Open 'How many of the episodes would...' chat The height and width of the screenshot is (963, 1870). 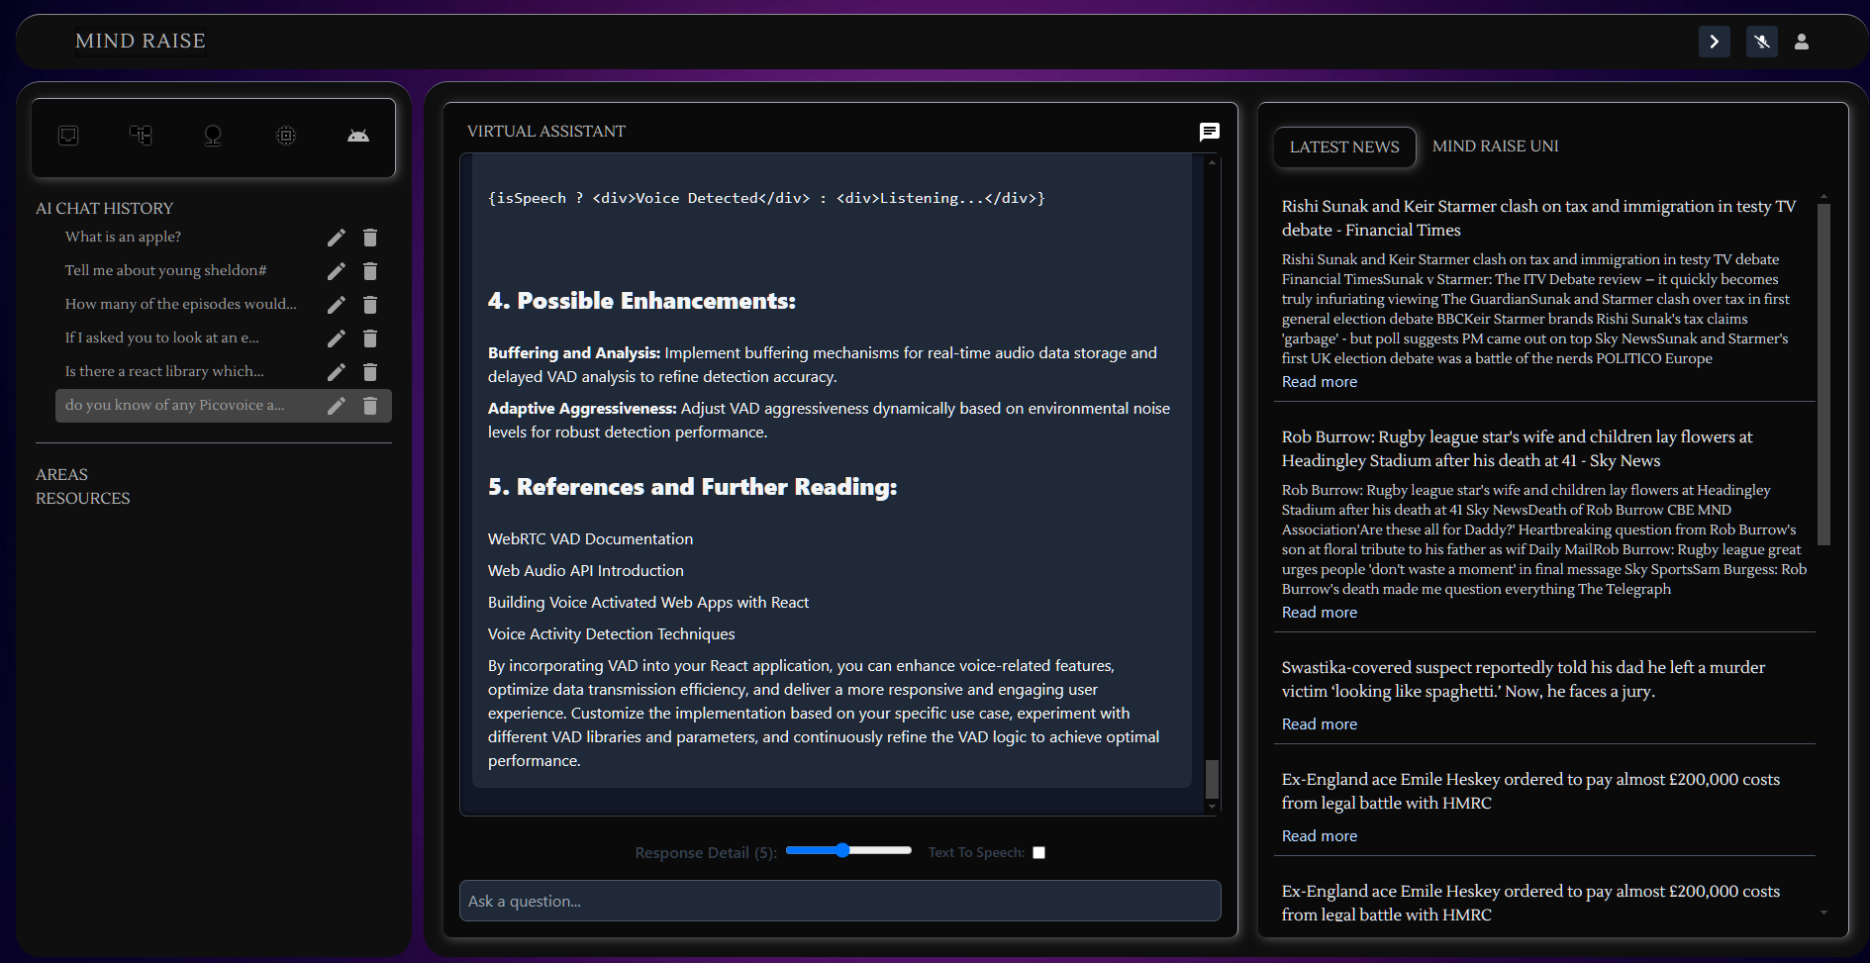pos(180,305)
